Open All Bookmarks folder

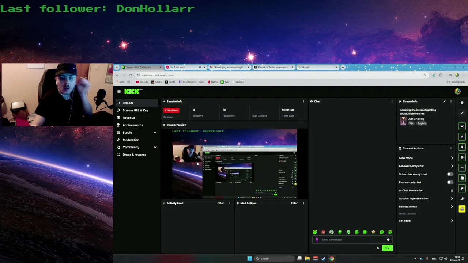(x=456, y=82)
